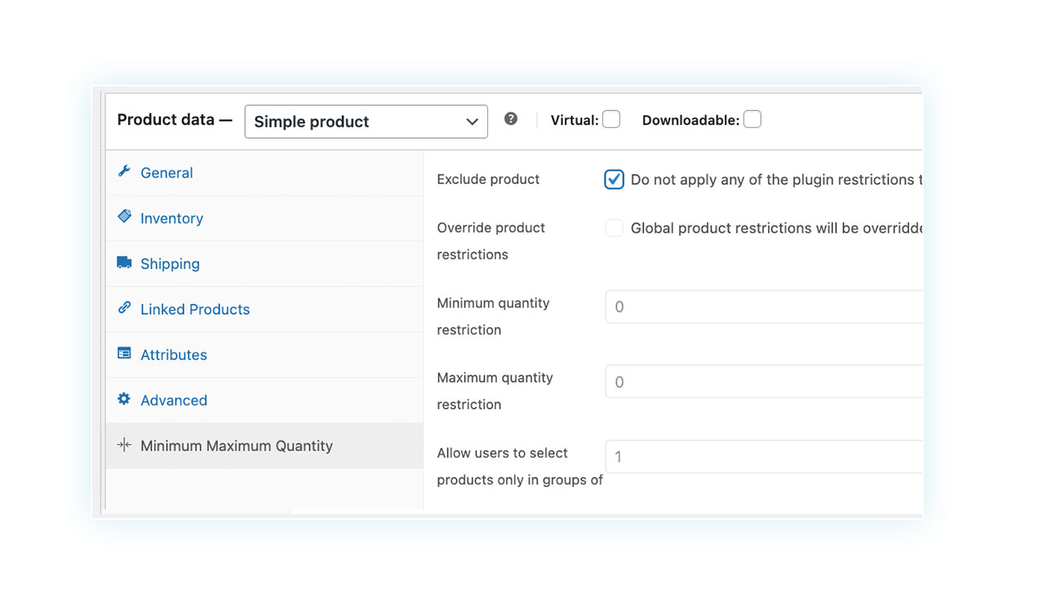Click Global product restrictions will be overridden text
Image resolution: width=1061 pixels, height=603 pixels.
coord(776,228)
